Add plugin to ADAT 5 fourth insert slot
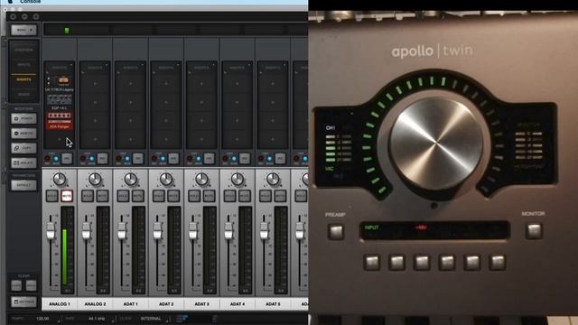Screen dimensions: 578x325 point(273,139)
